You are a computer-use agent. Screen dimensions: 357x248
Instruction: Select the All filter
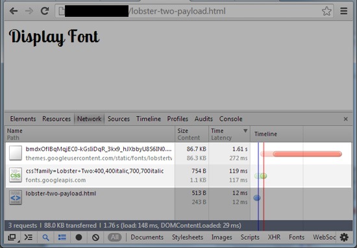(x=115, y=238)
